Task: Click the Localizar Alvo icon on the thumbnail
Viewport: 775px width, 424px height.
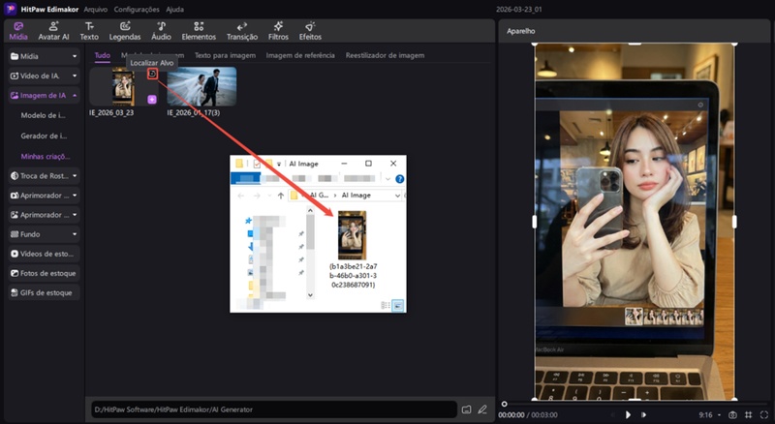Action: pyautogui.click(x=152, y=74)
